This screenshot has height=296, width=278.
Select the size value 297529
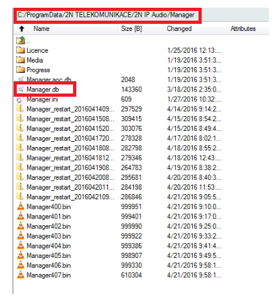pyautogui.click(x=131, y=109)
